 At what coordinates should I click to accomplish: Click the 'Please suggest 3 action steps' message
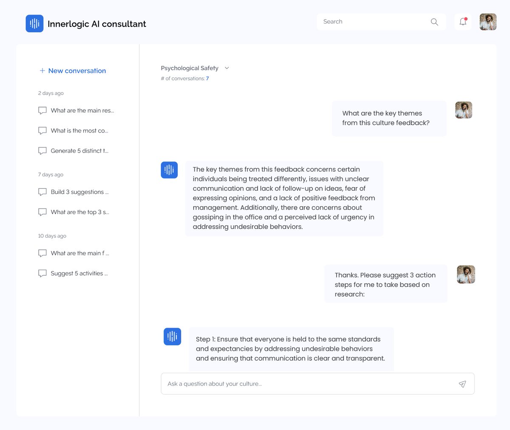pyautogui.click(x=386, y=284)
